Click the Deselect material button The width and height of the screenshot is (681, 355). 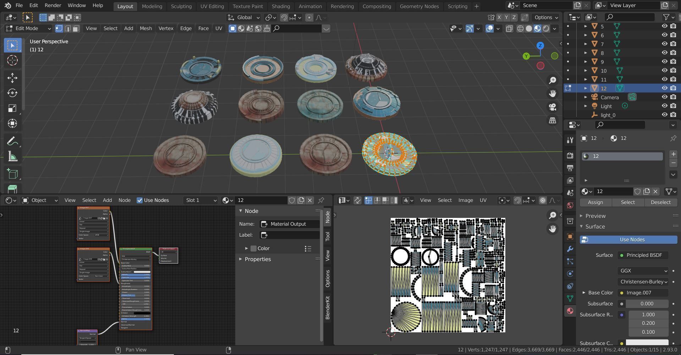[660, 202]
